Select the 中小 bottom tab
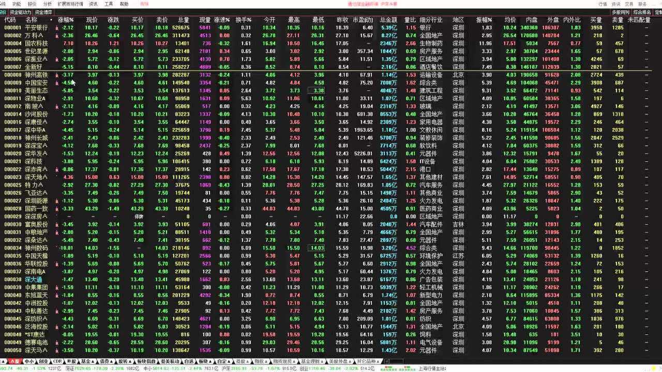Image resolution: width=662 pixels, height=372 pixels. pos(29,362)
